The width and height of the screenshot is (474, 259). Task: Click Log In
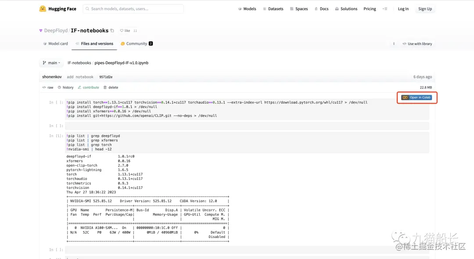[x=403, y=9]
